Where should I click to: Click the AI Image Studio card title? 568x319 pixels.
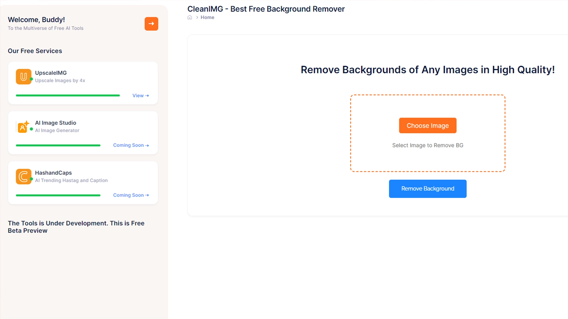[x=56, y=123]
